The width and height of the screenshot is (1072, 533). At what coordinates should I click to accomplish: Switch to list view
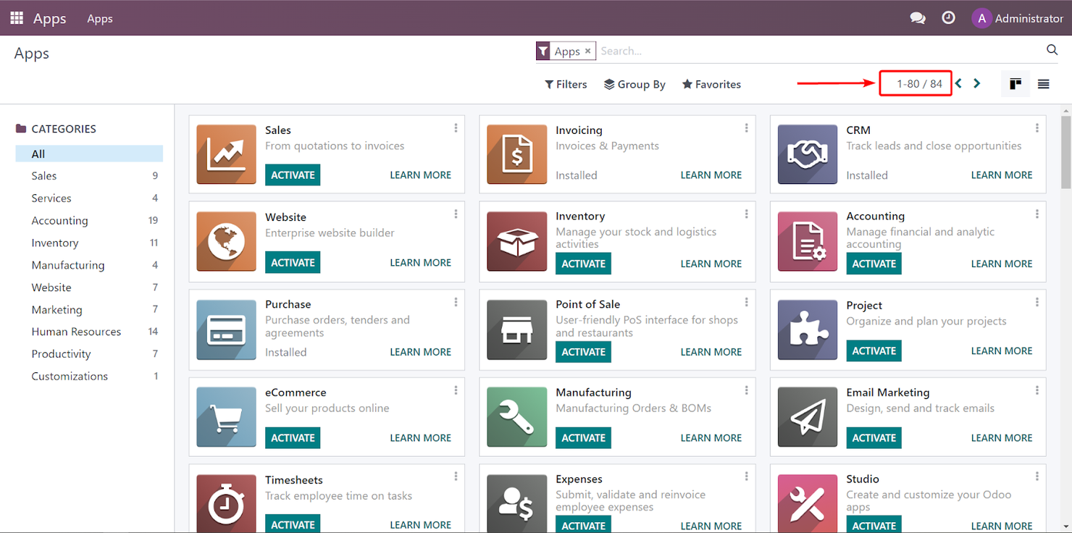pos(1043,84)
